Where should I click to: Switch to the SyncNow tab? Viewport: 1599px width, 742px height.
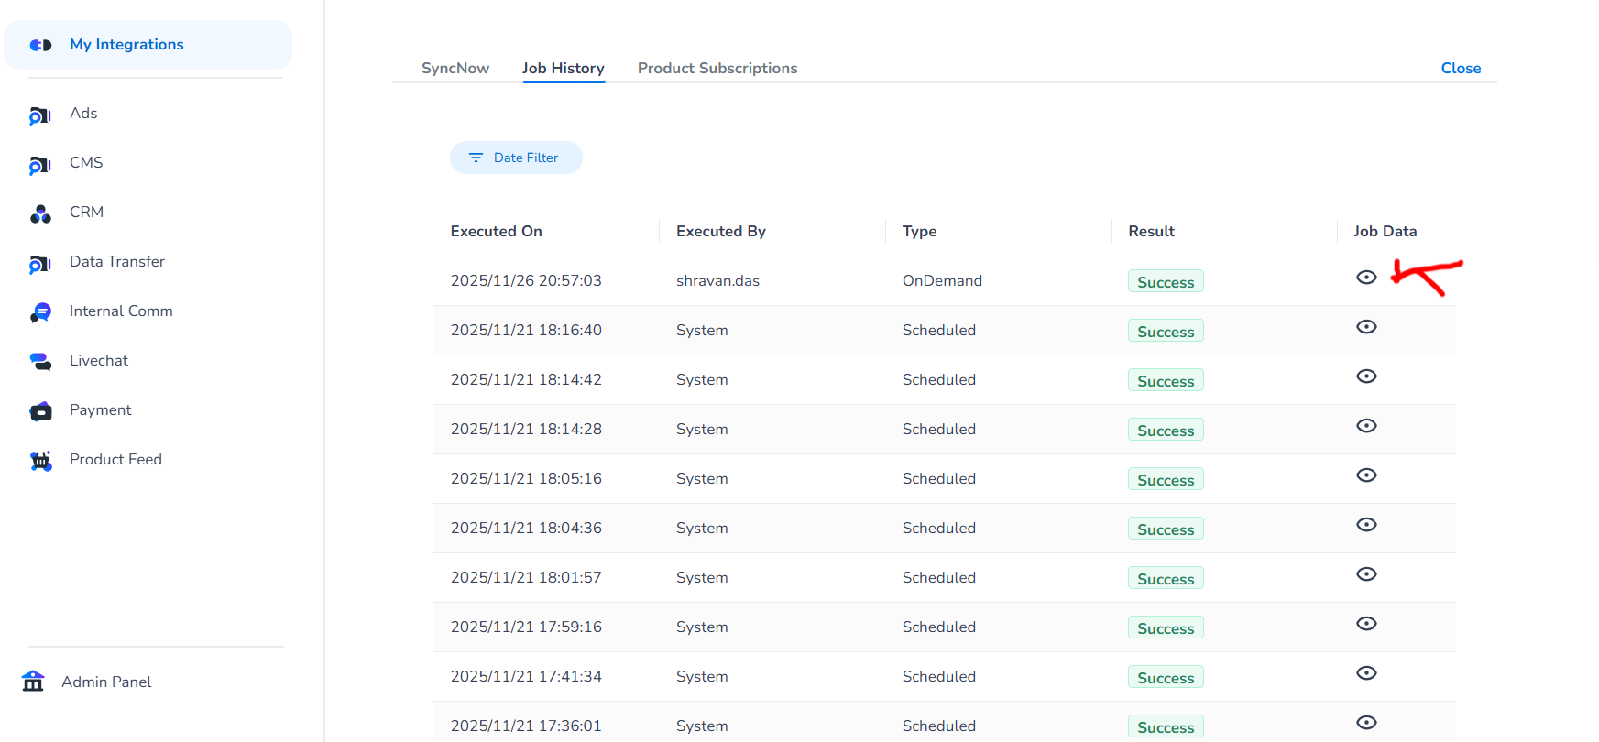[455, 68]
